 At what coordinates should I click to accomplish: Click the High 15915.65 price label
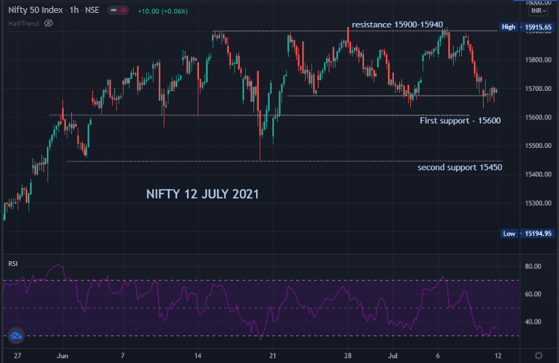pos(526,27)
